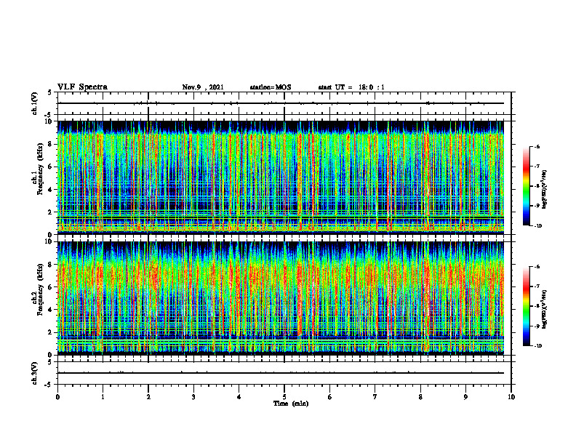Click the time axis tick label "3"
Viewport: 576px width, 445px height.
coord(193,397)
